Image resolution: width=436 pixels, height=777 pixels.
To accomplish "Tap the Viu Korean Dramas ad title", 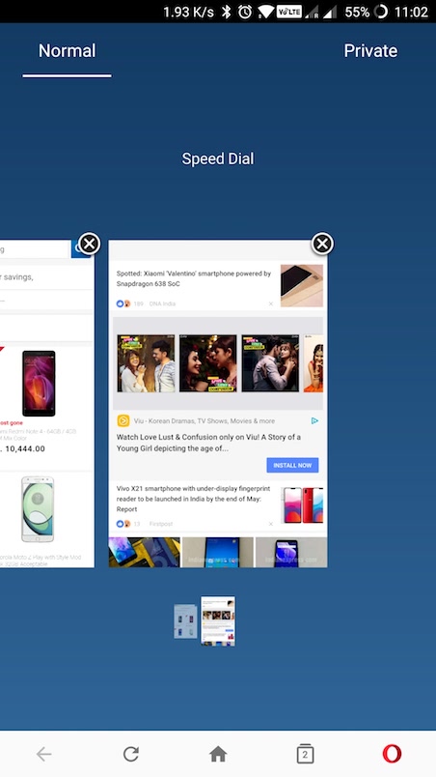I will 204,420.
